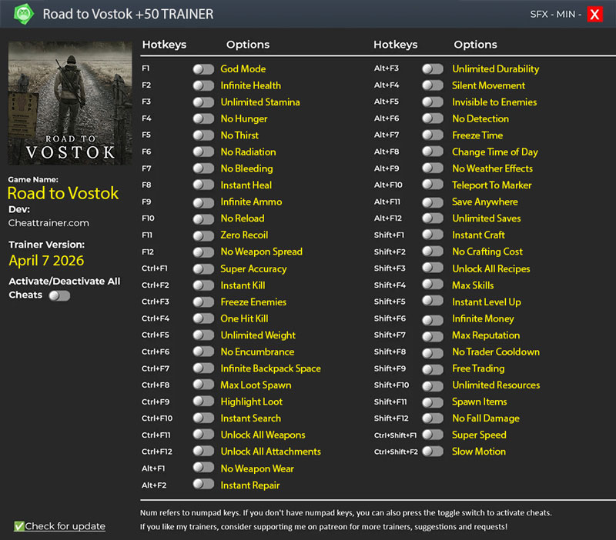Image resolution: width=616 pixels, height=540 pixels.
Task: Toggle Infinite Money cheat switch
Action: tap(433, 319)
